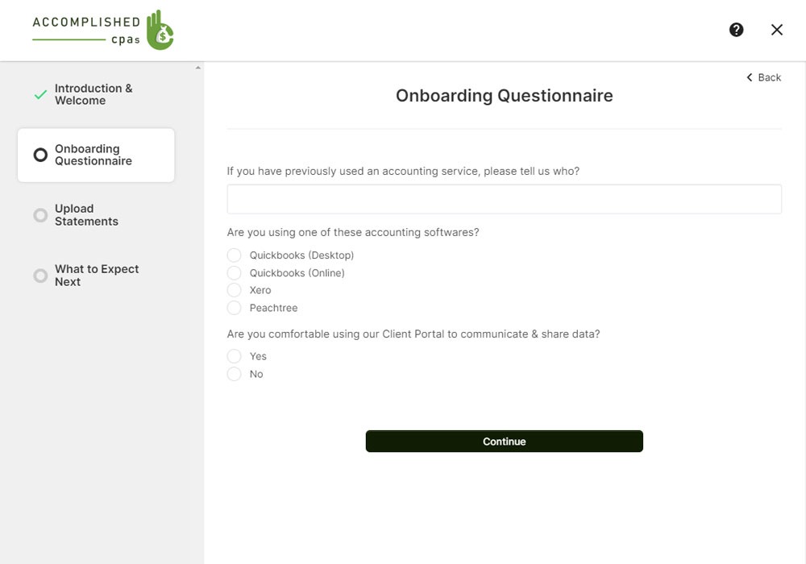The width and height of the screenshot is (806, 564).
Task: Choose the Peachtree radio option
Action: click(235, 308)
